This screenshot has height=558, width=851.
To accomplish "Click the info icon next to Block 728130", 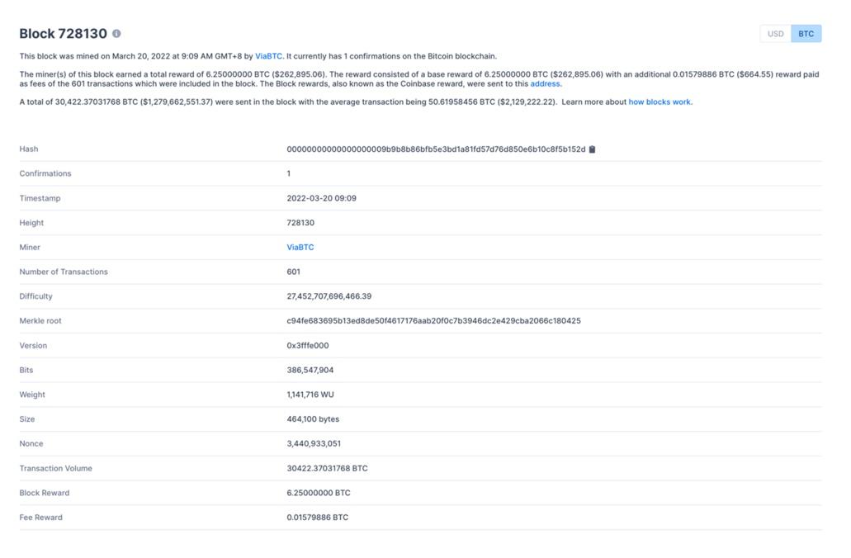I will point(116,34).
